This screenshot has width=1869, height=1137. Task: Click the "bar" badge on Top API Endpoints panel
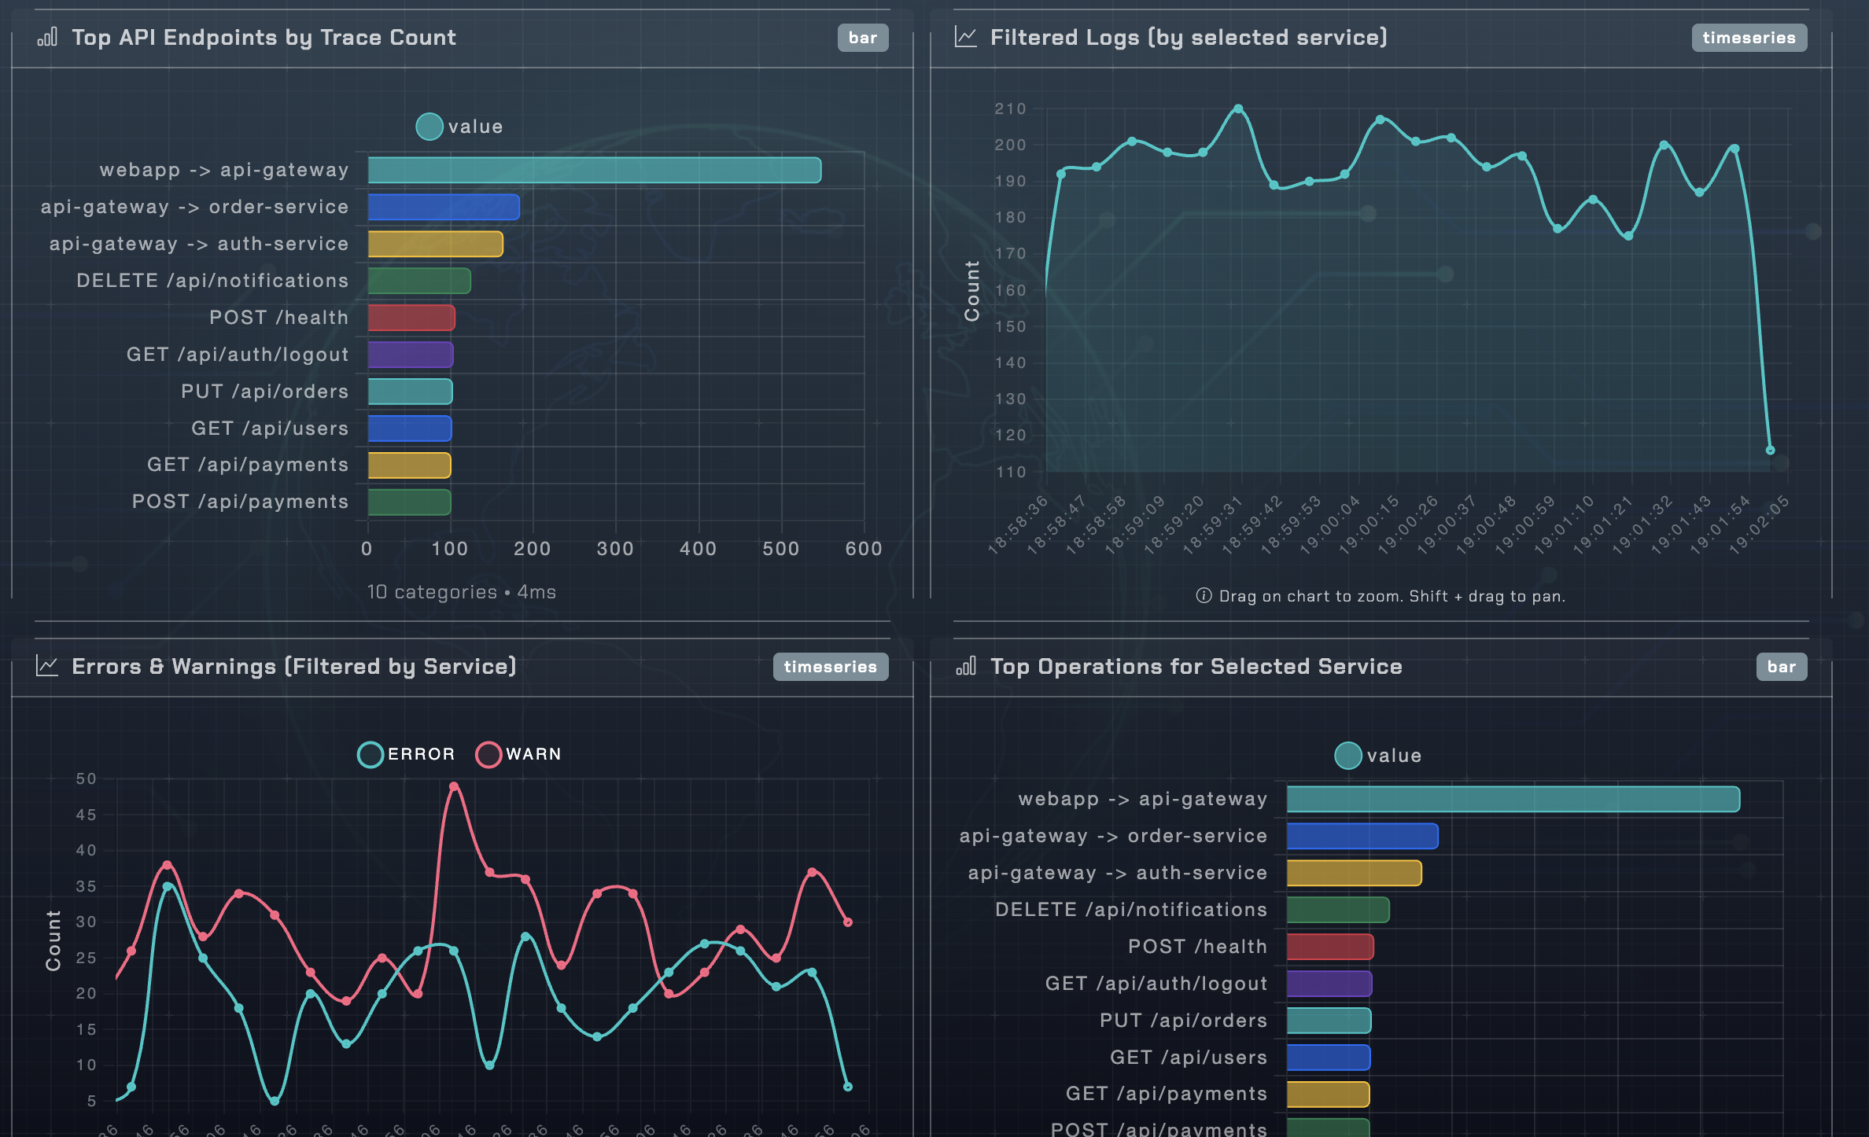tap(863, 37)
